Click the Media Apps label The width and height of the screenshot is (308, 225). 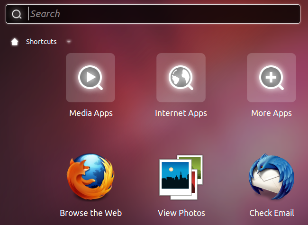[91, 113]
